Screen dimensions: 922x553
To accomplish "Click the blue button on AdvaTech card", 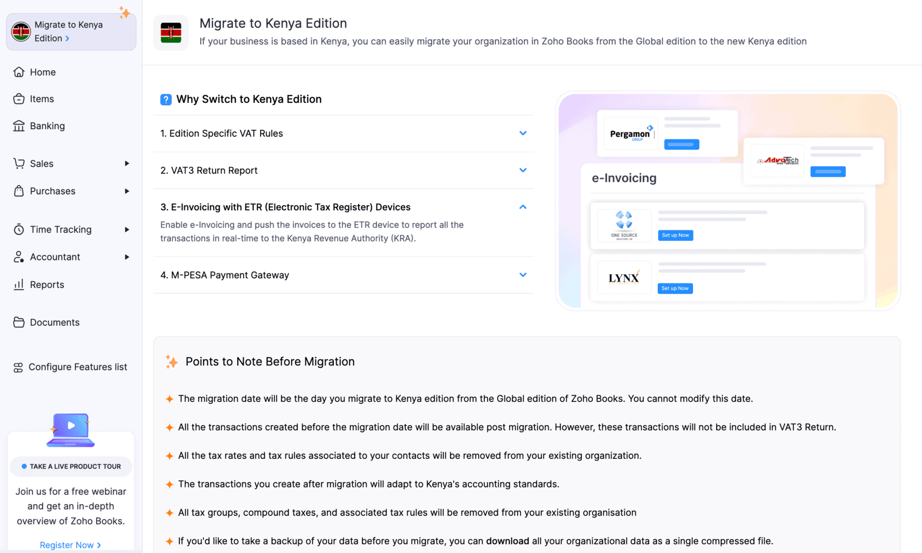I will (x=828, y=171).
